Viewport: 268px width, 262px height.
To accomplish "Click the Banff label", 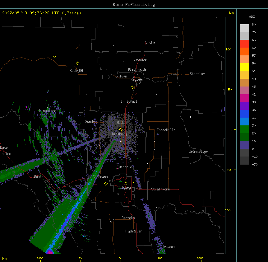I will tap(39, 176).
